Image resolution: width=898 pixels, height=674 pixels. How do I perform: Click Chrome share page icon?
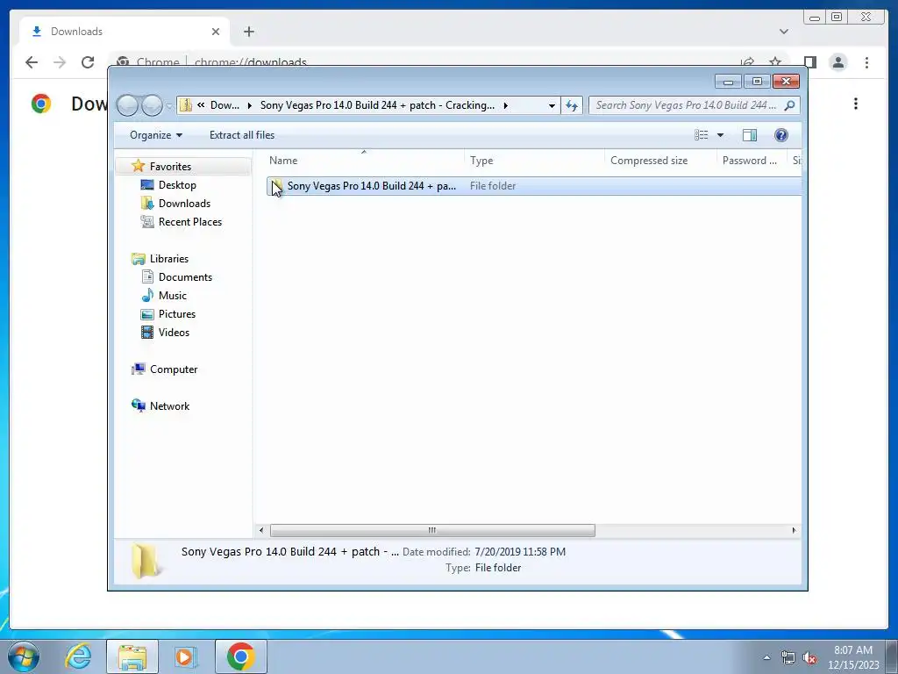coord(747,62)
